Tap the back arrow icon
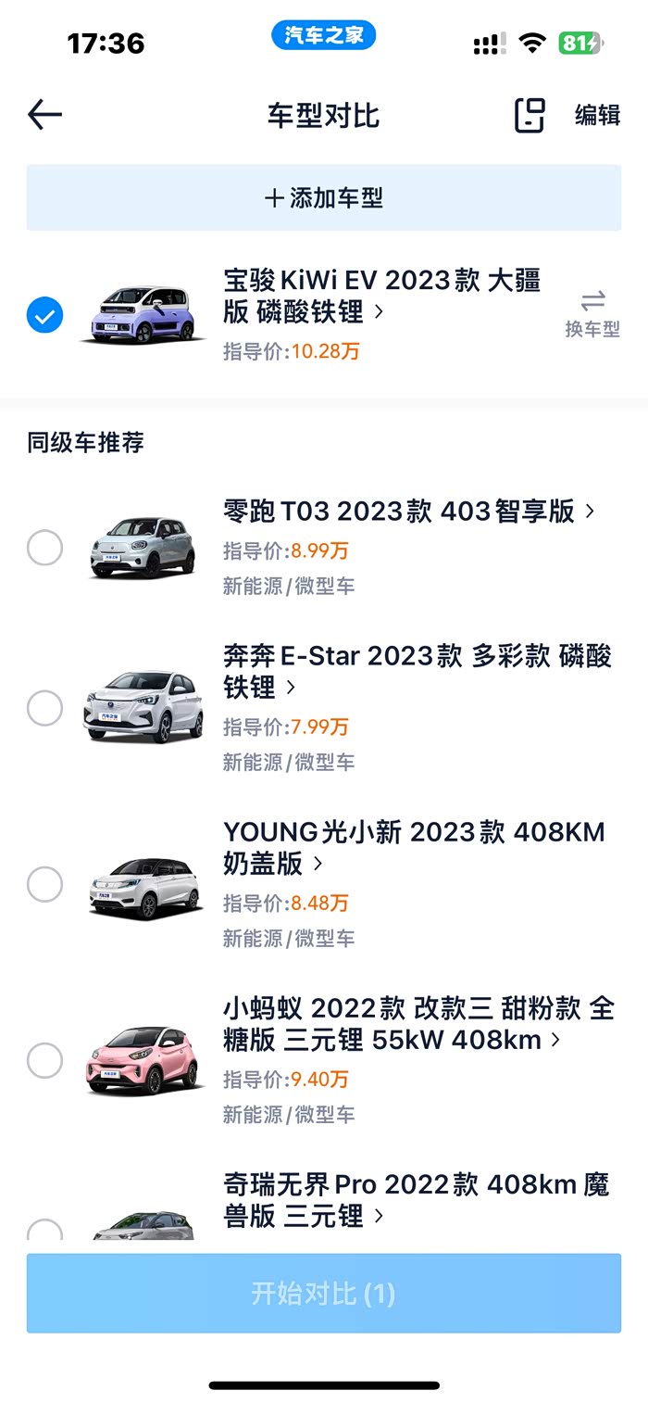 pyautogui.click(x=44, y=116)
